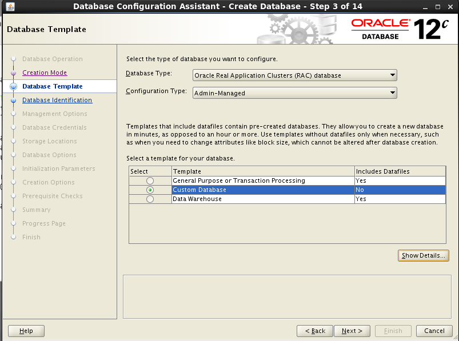Select Database Template step in sidebar
This screenshot has width=459, height=341.
point(53,86)
